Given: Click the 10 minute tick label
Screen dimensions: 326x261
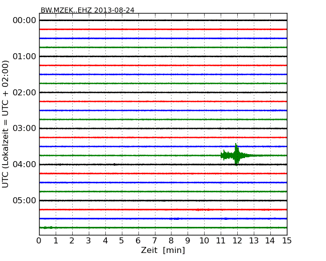Looking at the screenshot, I should tap(204, 240).
